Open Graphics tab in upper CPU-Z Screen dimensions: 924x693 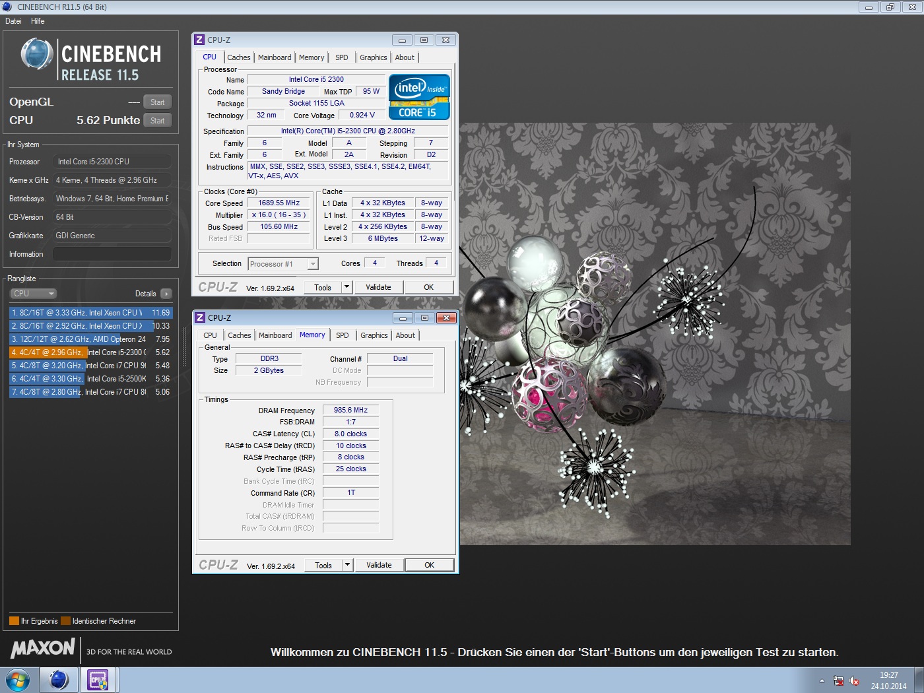point(374,57)
